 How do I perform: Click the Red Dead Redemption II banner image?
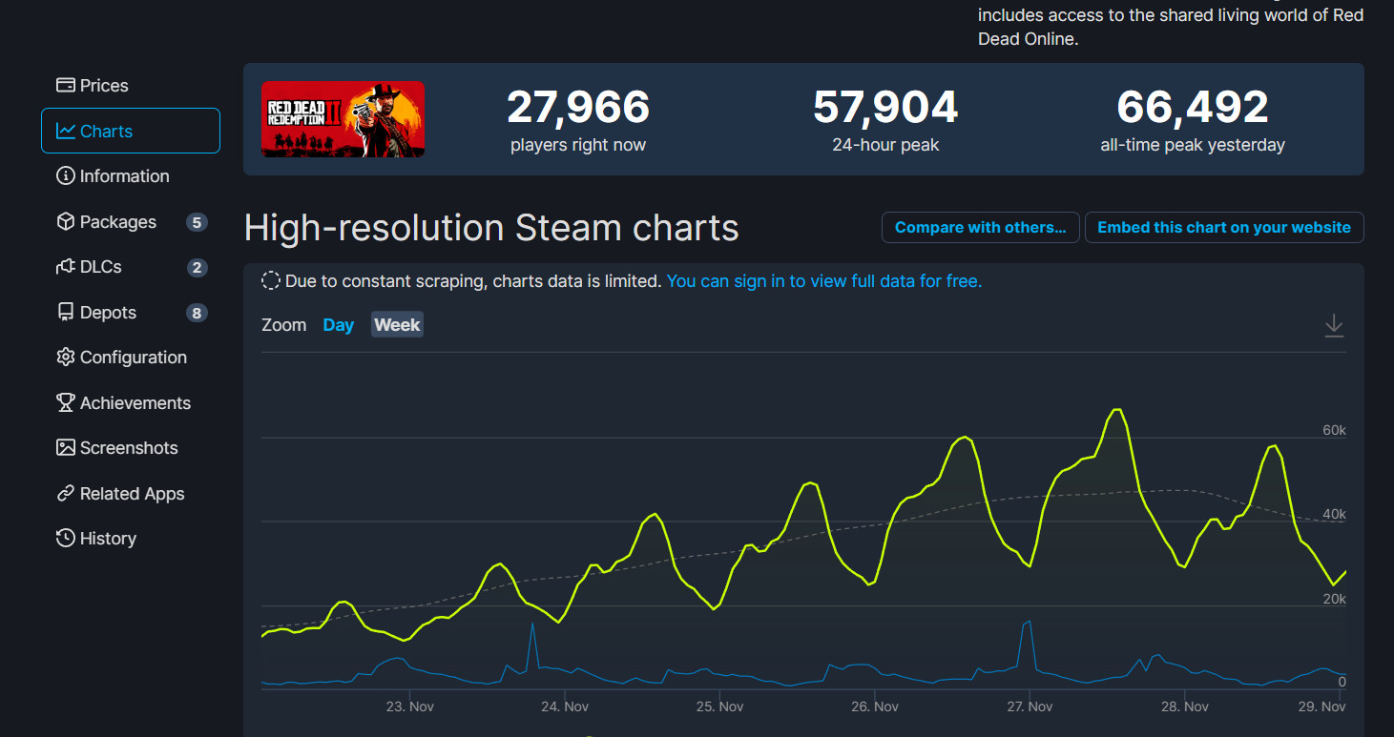(x=343, y=119)
